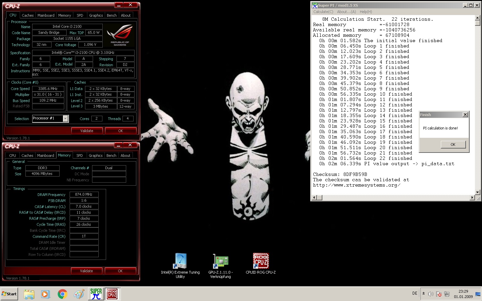
Task: Minimize the Super PI window
Action: [465, 5]
